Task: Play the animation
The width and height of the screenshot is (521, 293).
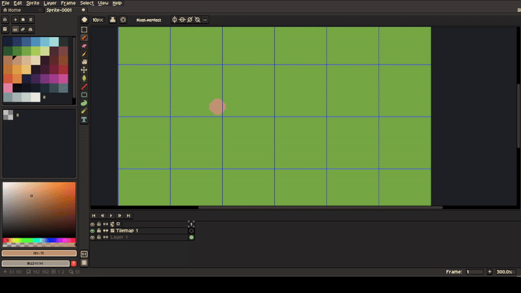Action: point(111,216)
